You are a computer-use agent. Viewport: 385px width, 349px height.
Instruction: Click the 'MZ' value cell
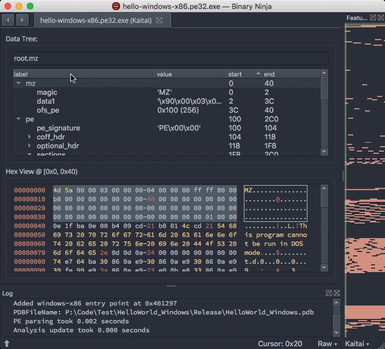click(165, 92)
